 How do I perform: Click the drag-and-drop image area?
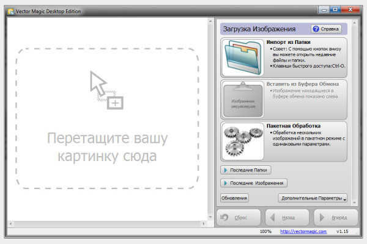[x=107, y=118]
